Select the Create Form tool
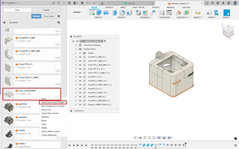This screenshot has height=149, width=239. pos(106,13)
